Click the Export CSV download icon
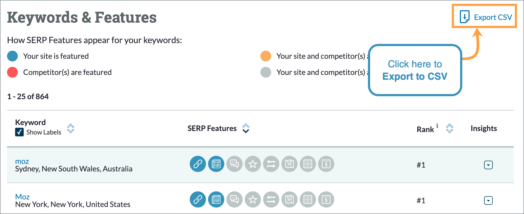The height and width of the screenshot is (214, 524). [464, 17]
